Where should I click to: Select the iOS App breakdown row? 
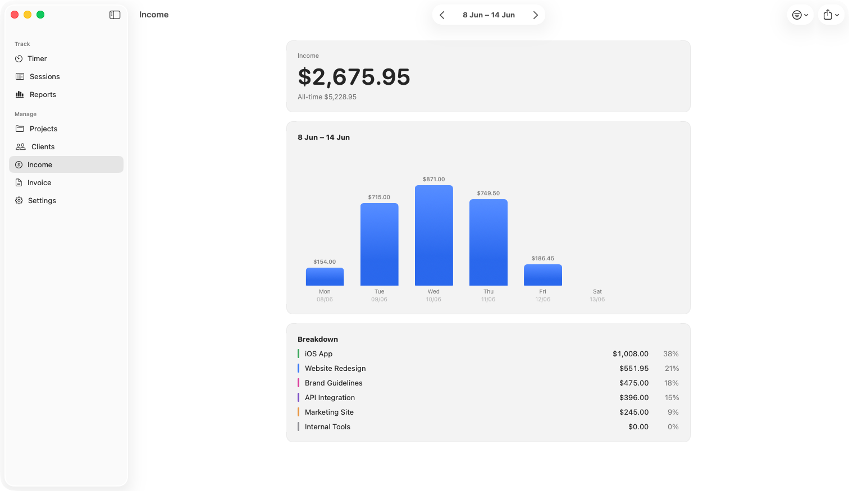point(488,354)
